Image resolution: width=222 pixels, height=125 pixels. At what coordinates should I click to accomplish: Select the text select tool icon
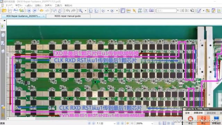point(146,11)
